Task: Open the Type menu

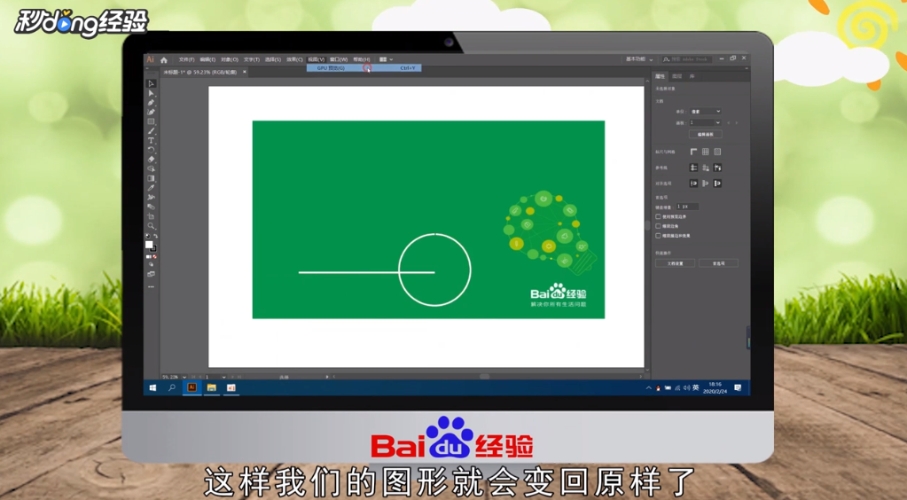Action: point(252,59)
